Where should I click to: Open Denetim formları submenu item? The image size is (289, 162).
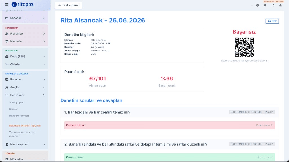click(x=19, y=116)
